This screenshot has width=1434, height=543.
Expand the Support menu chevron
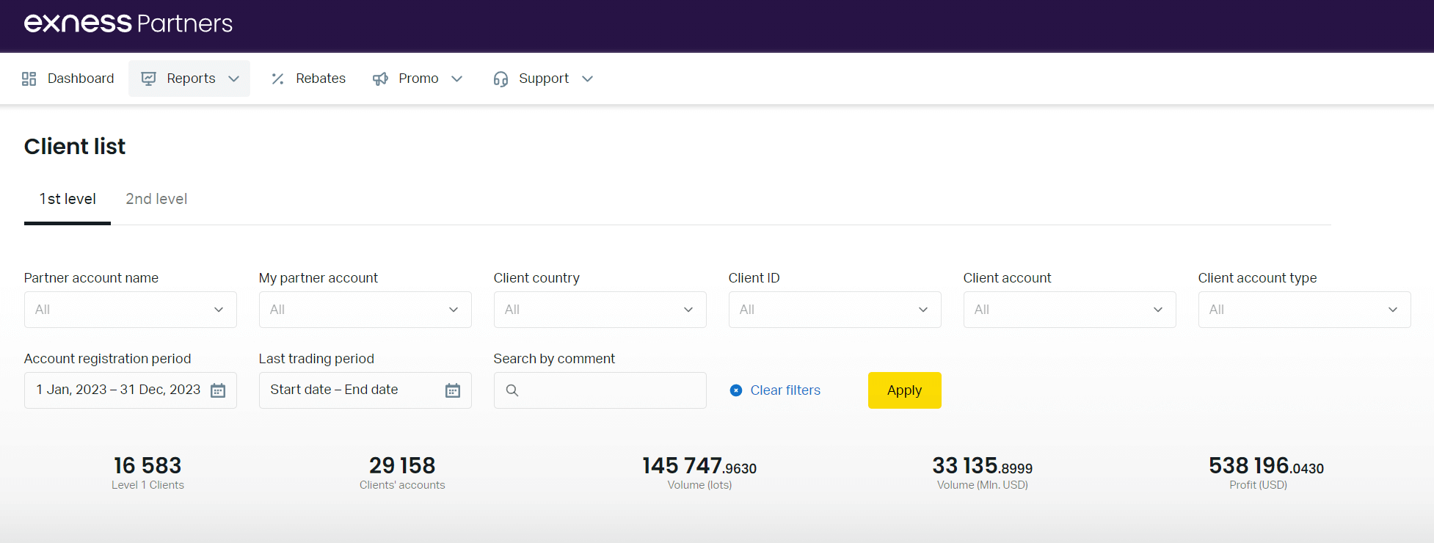[x=587, y=79]
